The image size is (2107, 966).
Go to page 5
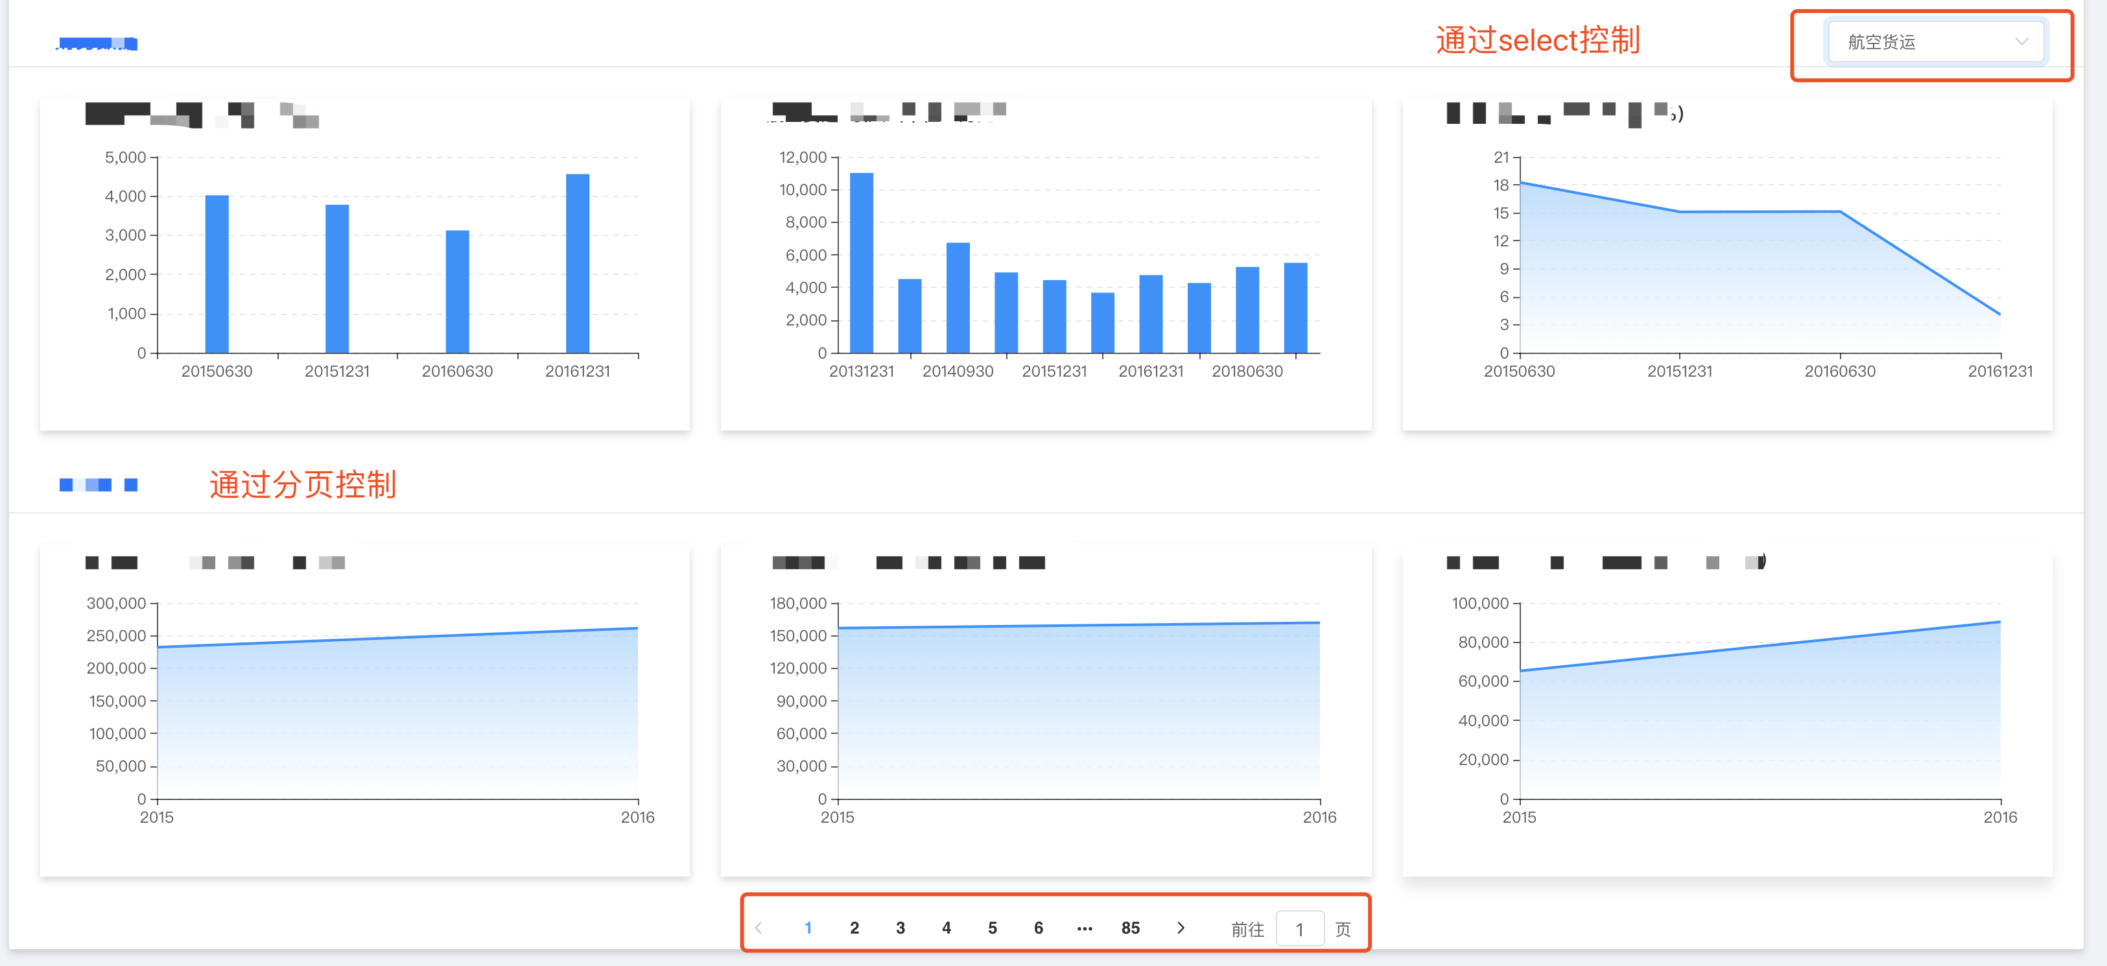(x=992, y=928)
